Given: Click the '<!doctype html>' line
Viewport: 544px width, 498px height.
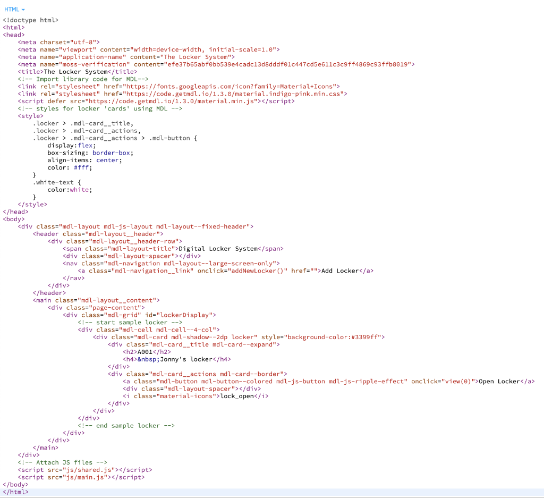Looking at the screenshot, I should [30, 20].
